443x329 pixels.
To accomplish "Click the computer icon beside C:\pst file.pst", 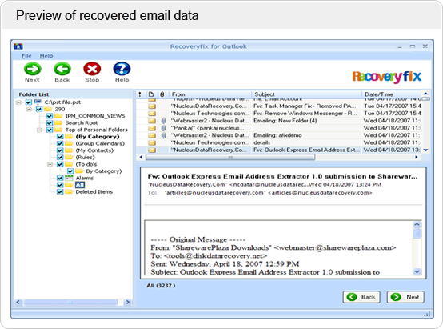I will coord(38,102).
